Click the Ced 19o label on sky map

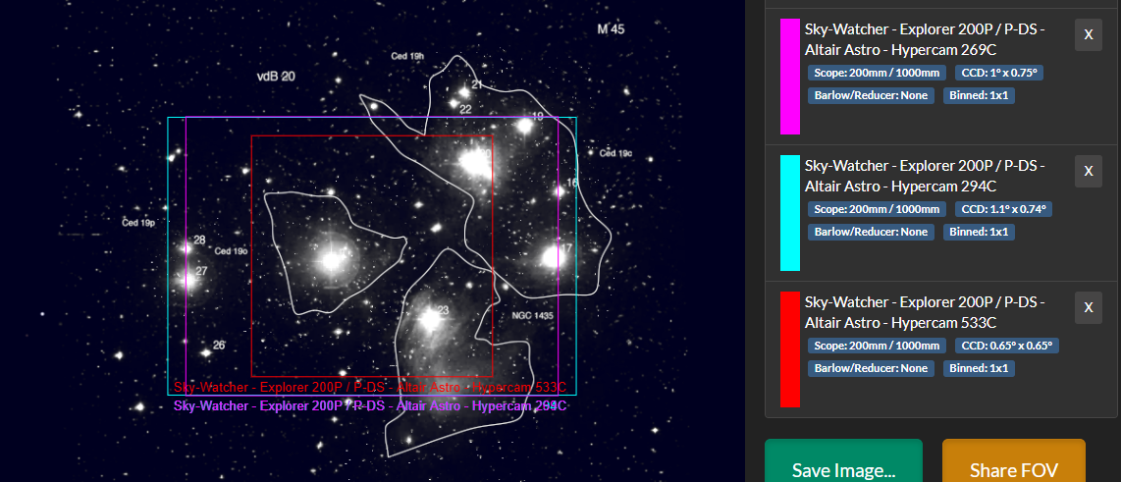[231, 251]
